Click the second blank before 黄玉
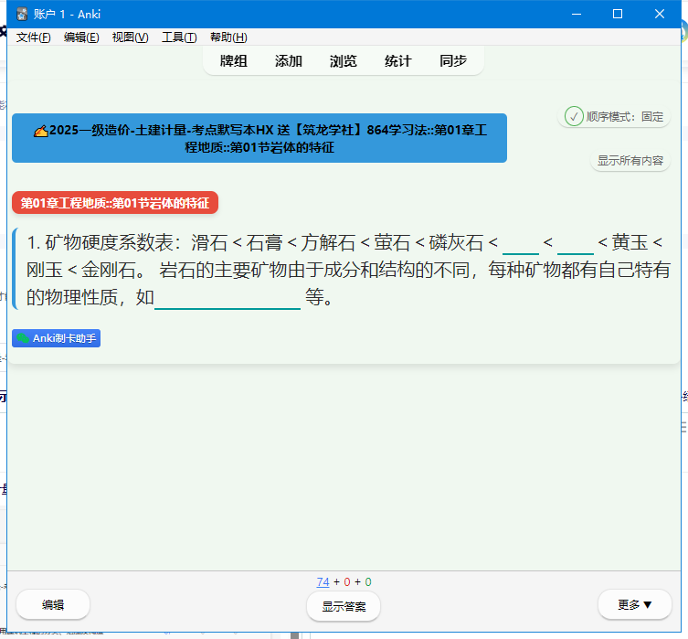This screenshot has height=639, width=688. [576, 244]
